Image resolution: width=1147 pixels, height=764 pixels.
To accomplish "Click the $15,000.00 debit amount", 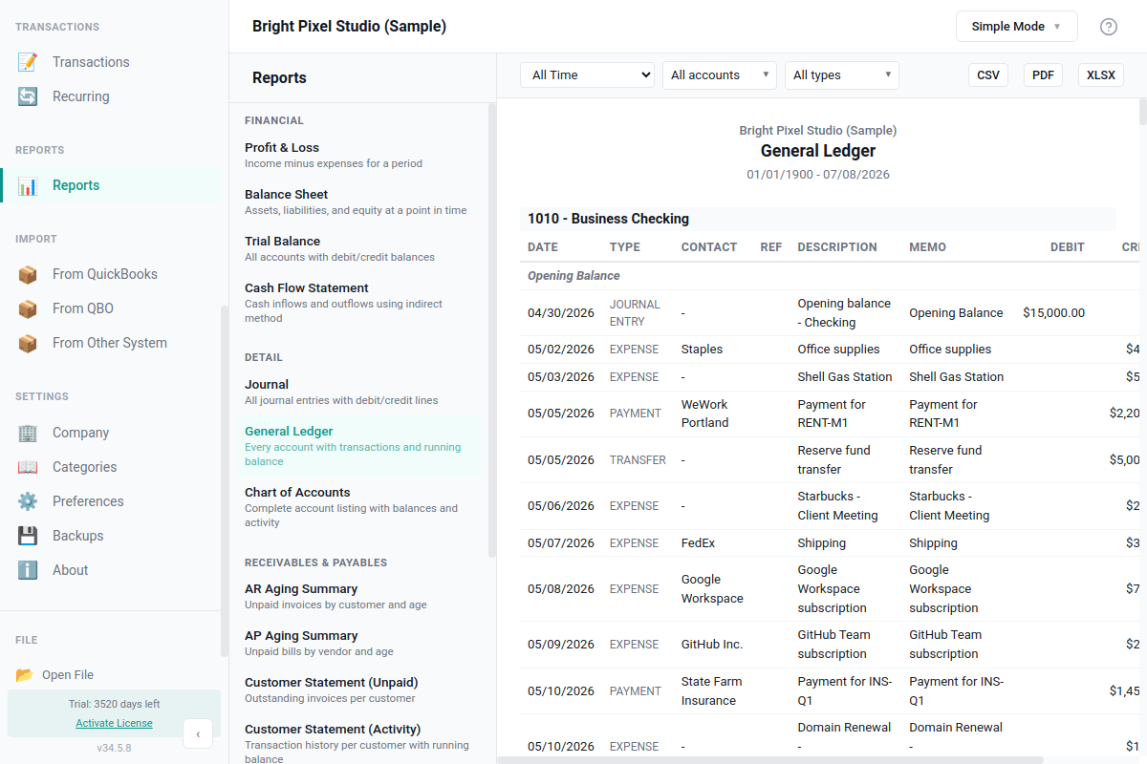I will [x=1053, y=313].
